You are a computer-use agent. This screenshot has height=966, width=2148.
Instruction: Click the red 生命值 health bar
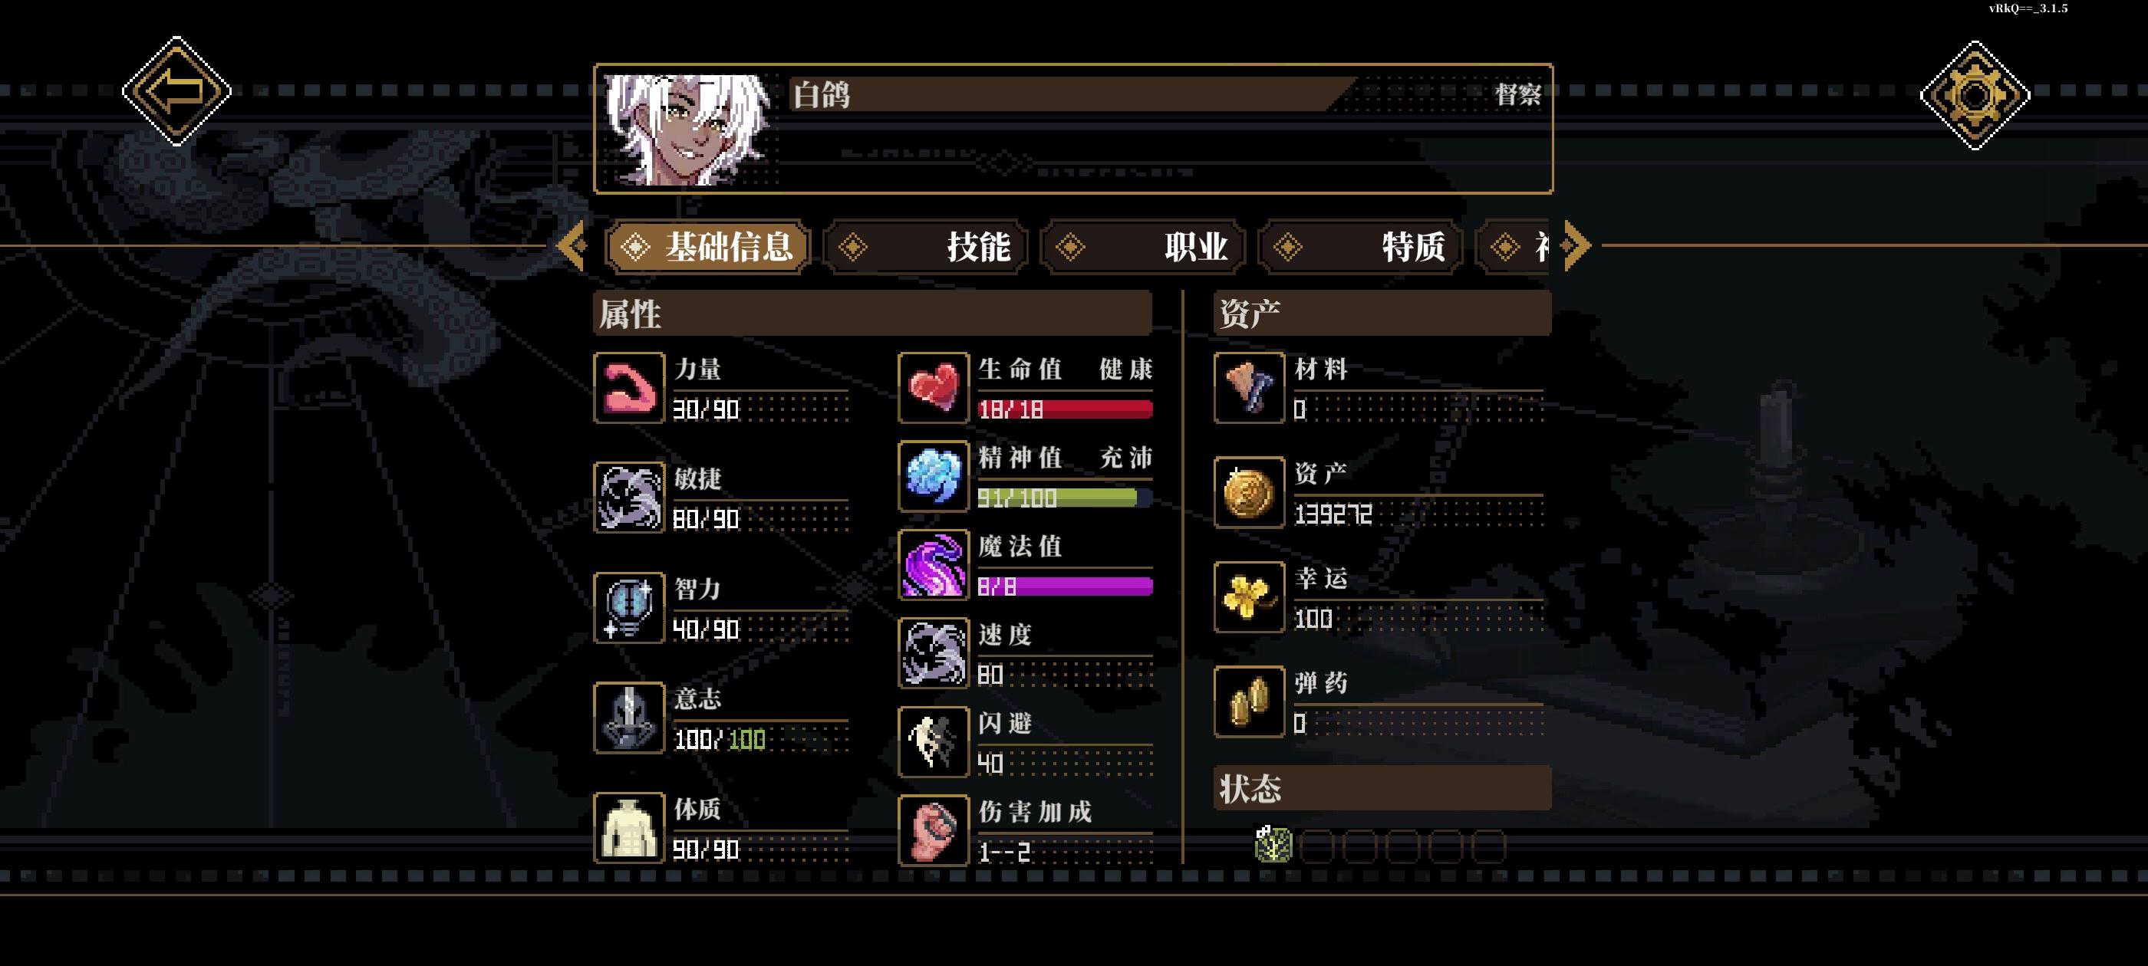[1065, 409]
